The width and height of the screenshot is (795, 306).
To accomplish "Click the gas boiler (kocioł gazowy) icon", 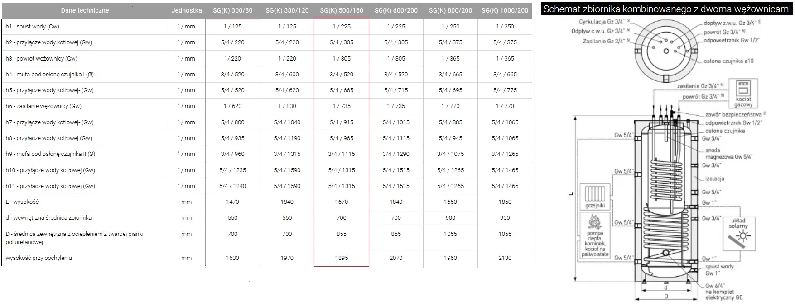I will (x=743, y=94).
